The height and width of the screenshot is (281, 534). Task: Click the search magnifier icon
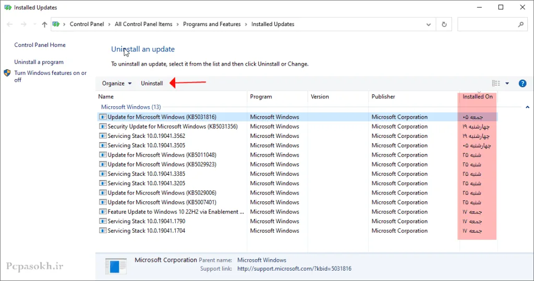pos(521,24)
